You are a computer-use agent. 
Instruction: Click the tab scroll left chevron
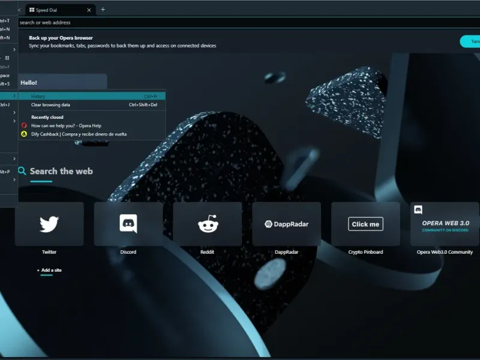tap(19, 10)
